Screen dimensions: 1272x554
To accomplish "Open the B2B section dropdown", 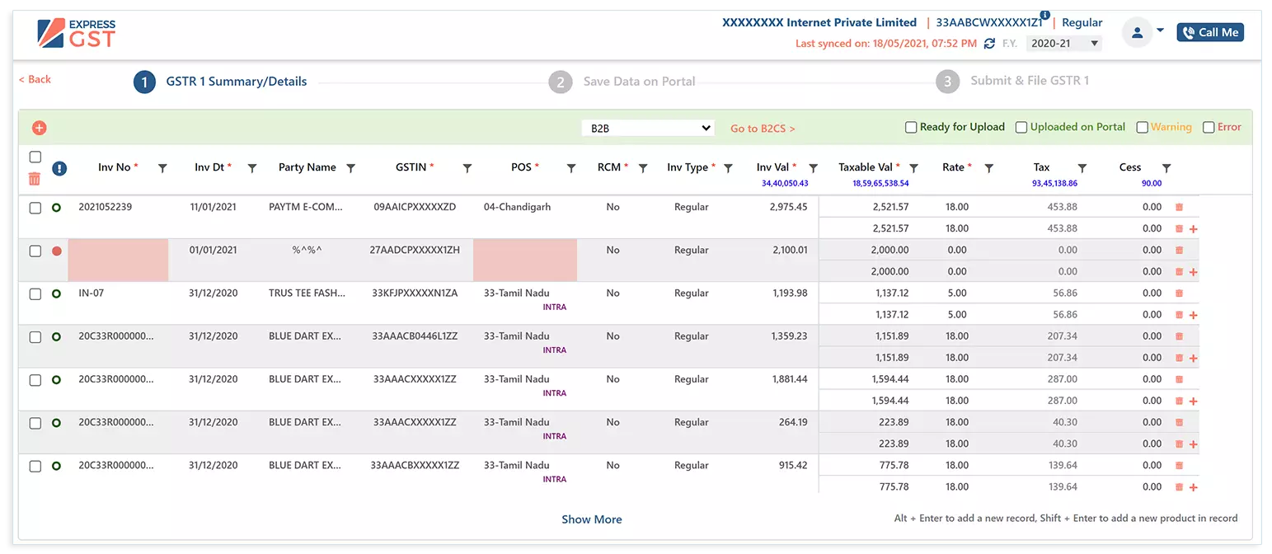I will pos(647,128).
